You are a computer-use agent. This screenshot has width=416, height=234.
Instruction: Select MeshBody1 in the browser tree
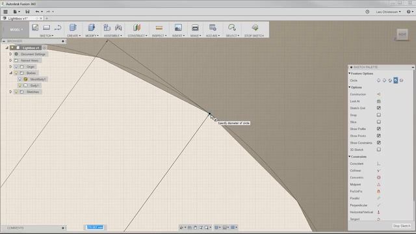click(x=38, y=79)
